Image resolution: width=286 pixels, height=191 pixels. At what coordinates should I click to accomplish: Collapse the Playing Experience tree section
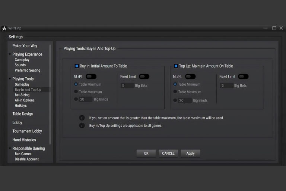click(x=10, y=54)
